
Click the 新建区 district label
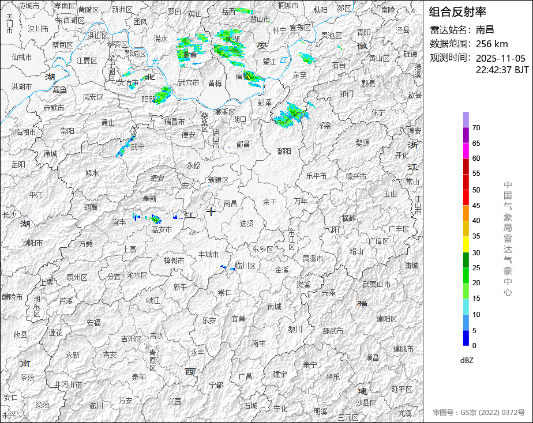218,180
